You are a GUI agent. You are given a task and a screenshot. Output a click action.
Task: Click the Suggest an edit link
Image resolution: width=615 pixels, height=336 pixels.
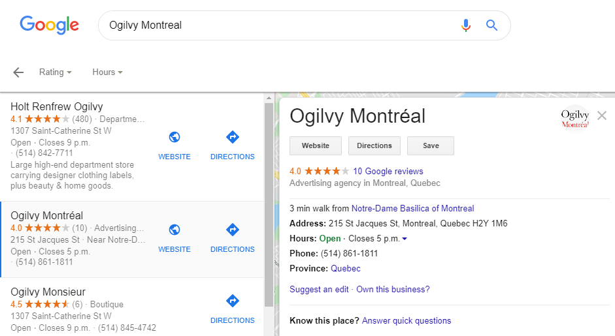319,290
